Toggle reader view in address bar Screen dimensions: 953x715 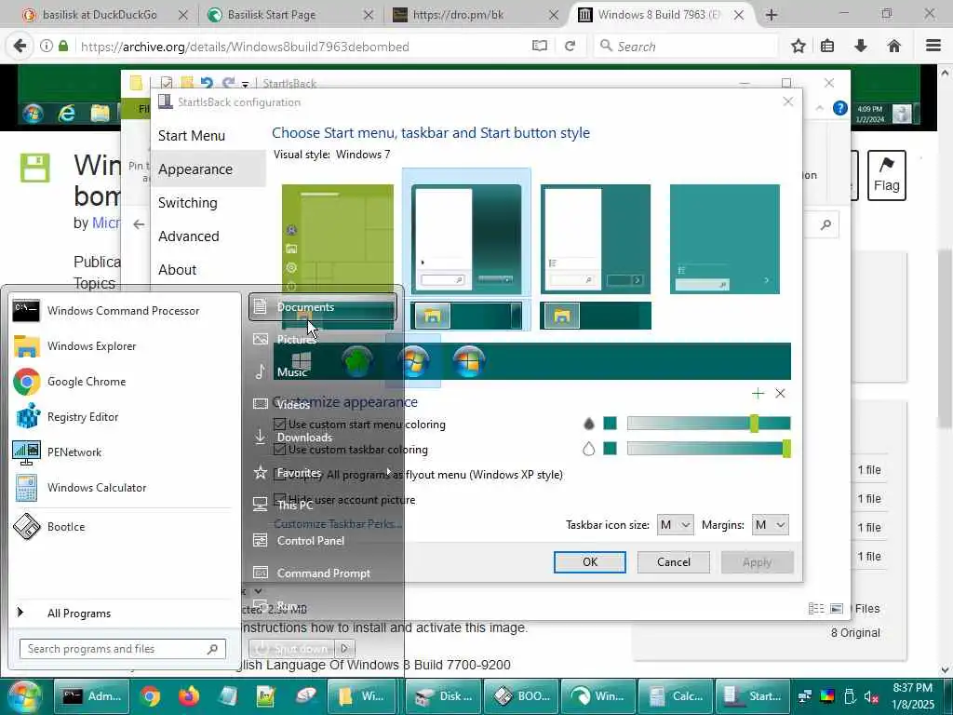point(539,46)
